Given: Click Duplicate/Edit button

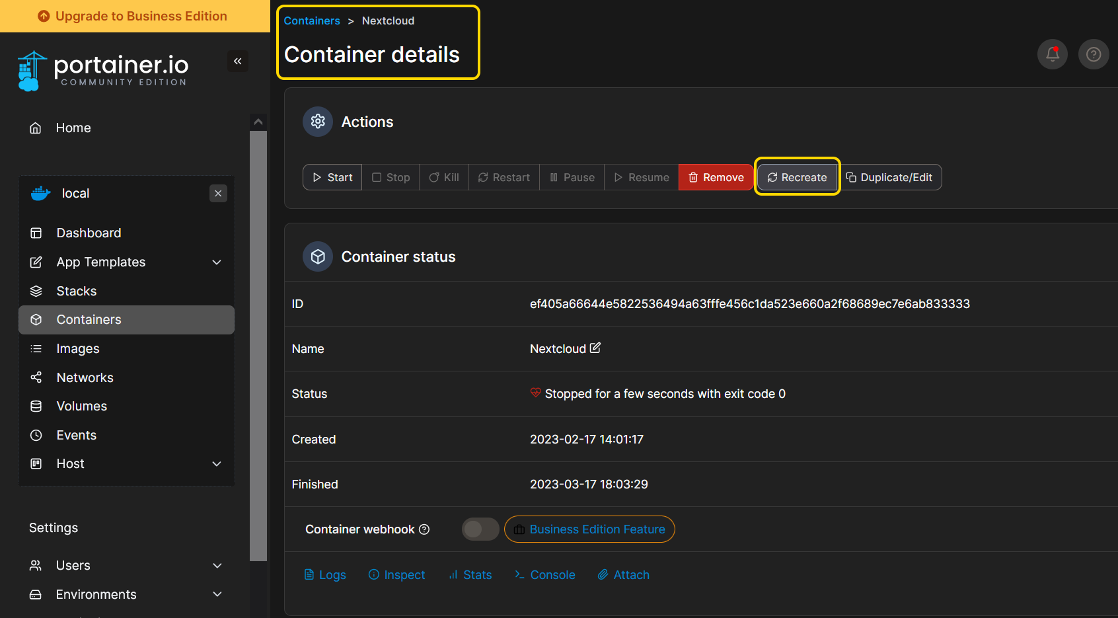Looking at the screenshot, I should [889, 177].
